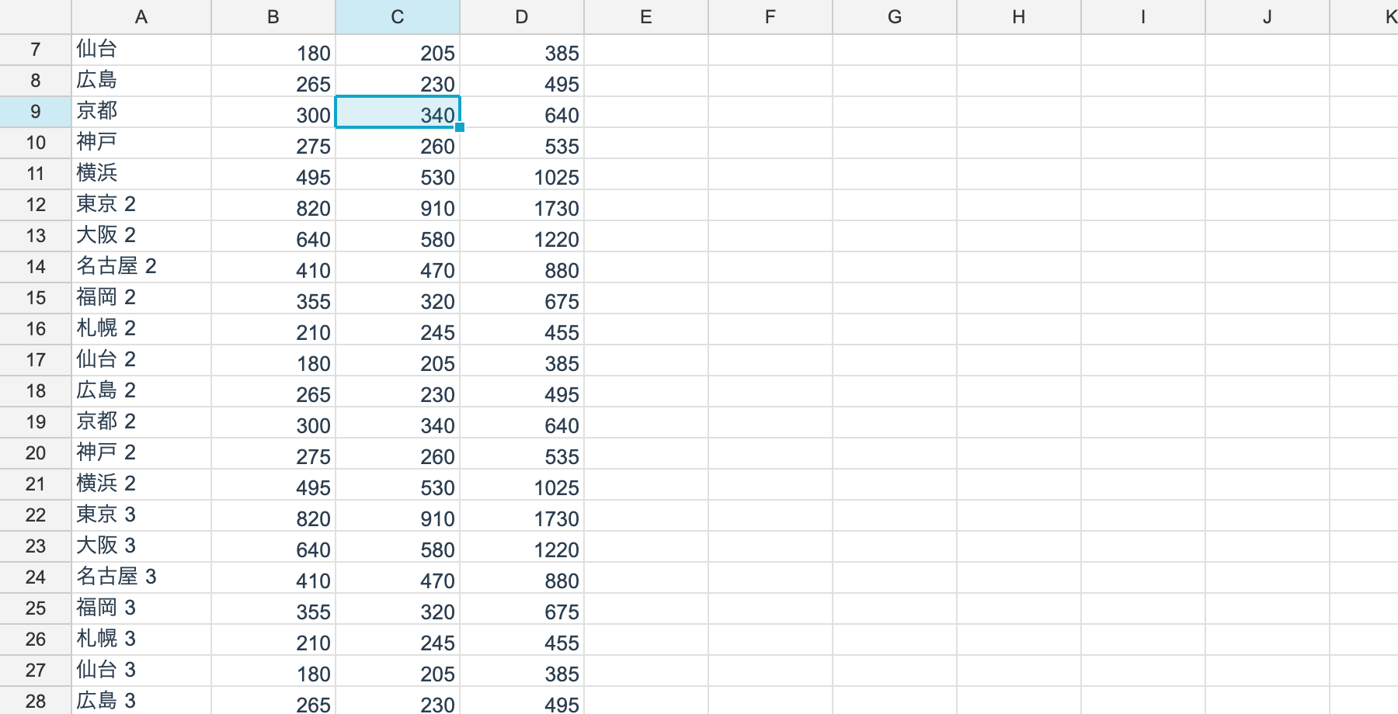Click cell containing 神戸 2
This screenshot has height=714, width=1398.
point(141,453)
